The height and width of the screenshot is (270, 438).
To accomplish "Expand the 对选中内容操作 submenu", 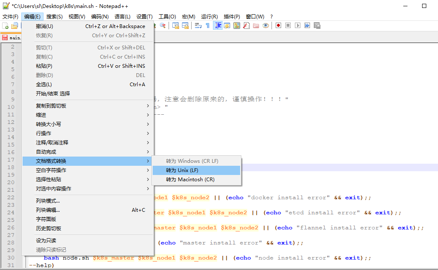I will click(88, 189).
